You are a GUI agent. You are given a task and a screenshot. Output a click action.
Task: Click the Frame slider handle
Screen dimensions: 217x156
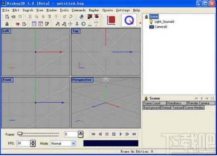(x=20, y=133)
